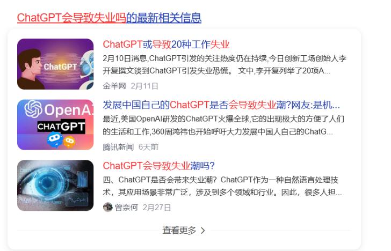The image size is (391, 251).
Task: Open the 曾奈何 author name
Action: (x=126, y=207)
